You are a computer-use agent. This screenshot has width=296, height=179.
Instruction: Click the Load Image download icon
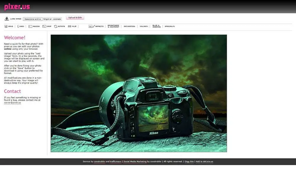[x=7, y=19]
